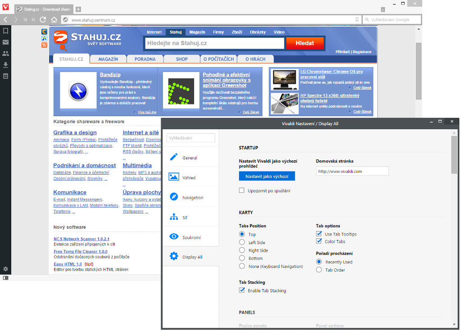Open the Contacts panel in the sidebar
The image size is (461, 331).
5,54
